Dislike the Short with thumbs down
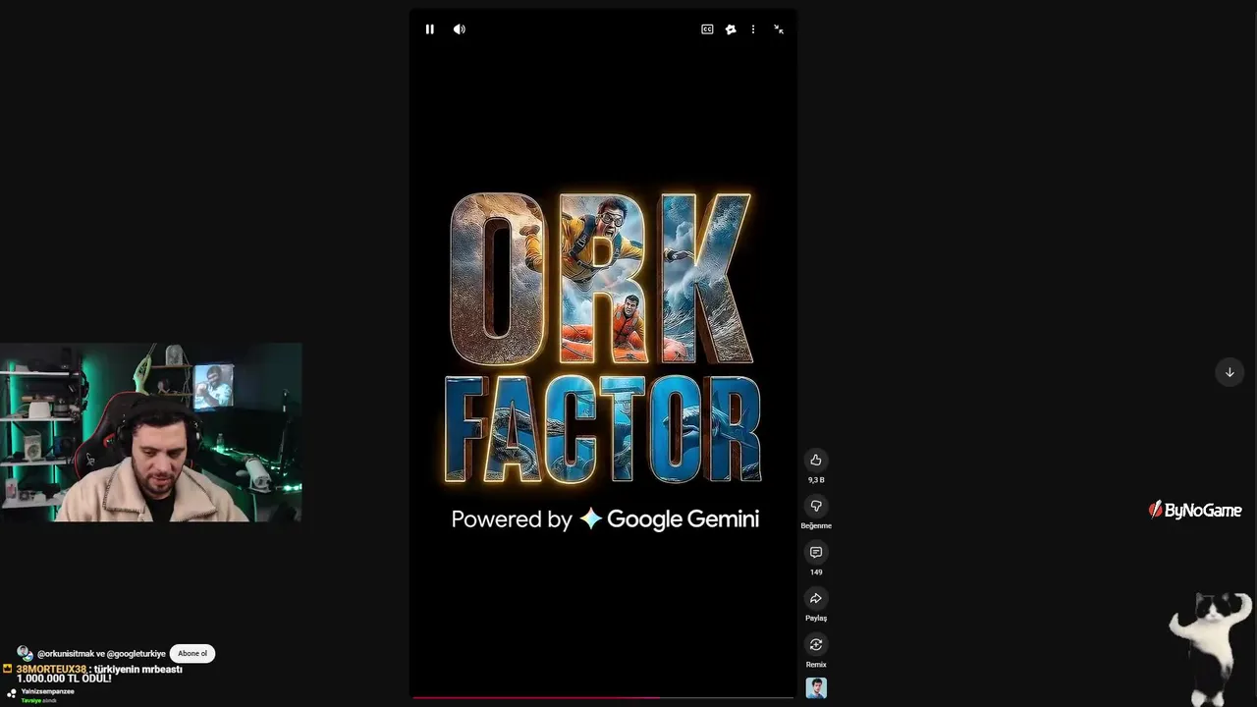Screen dimensions: 1257x707 click(816, 506)
